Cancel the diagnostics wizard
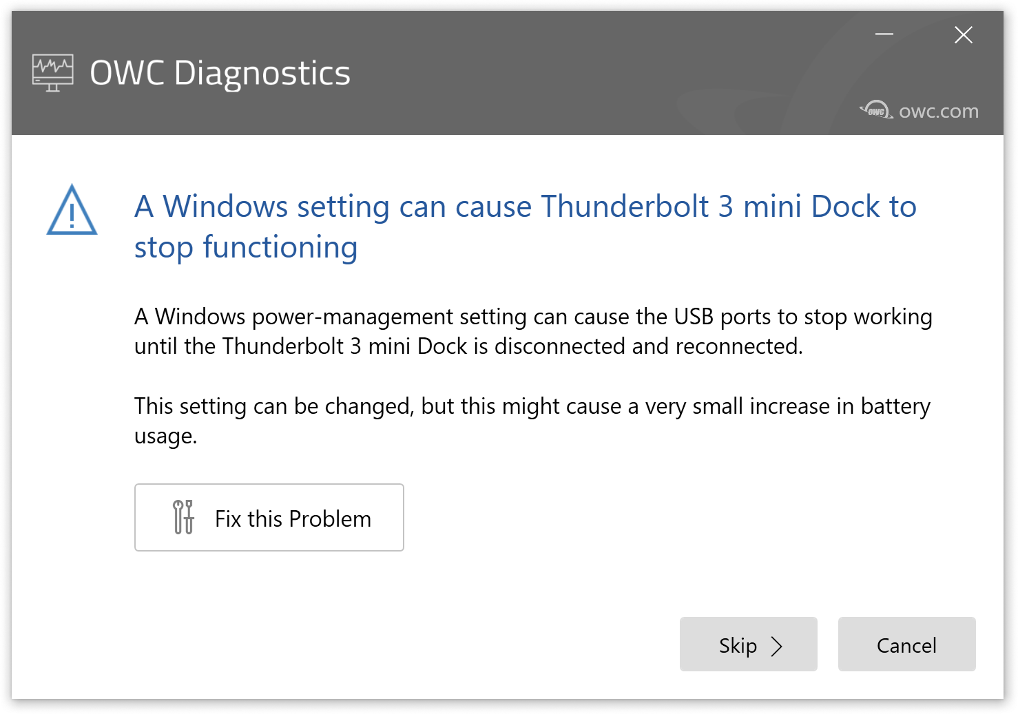 [906, 644]
